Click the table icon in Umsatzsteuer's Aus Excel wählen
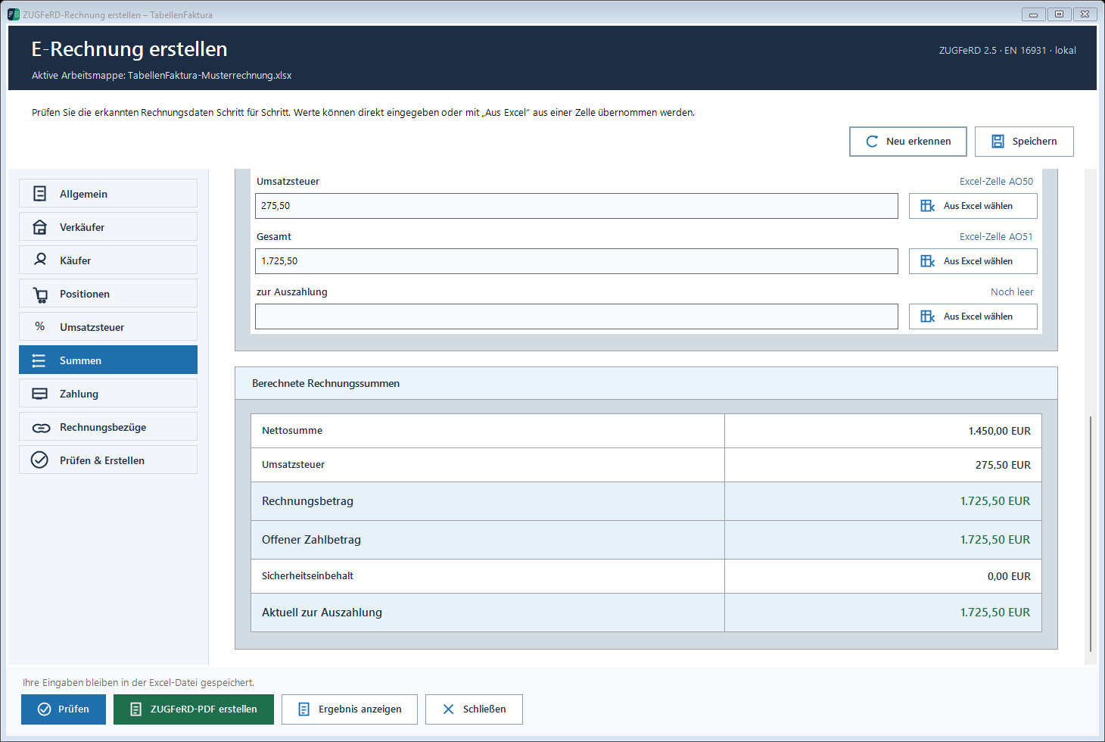The height and width of the screenshot is (742, 1105). click(927, 206)
